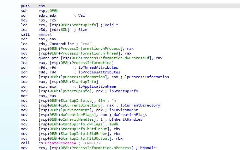The width and height of the screenshot is (240, 150).
Task: Click the '; Val' comment
Action: (x=80, y=15)
